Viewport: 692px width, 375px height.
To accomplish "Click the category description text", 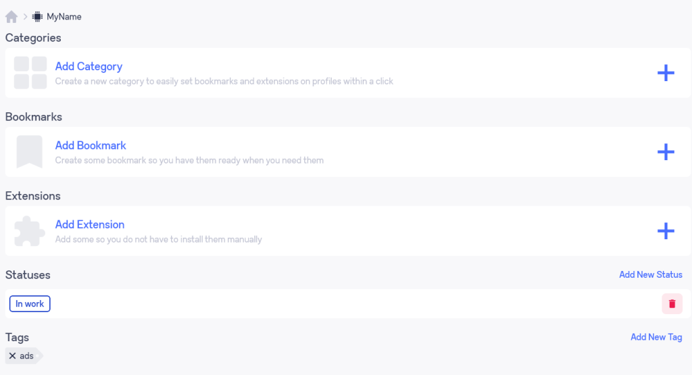I will pyautogui.click(x=224, y=81).
